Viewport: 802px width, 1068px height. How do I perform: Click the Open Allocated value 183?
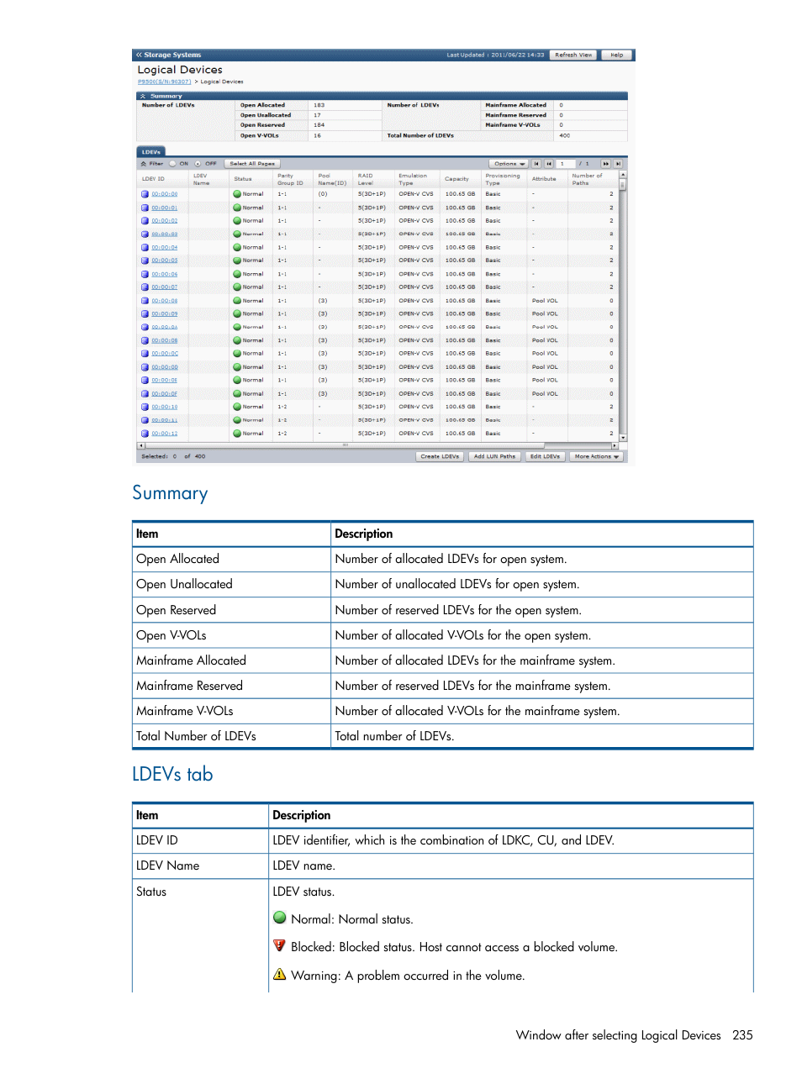pos(319,106)
